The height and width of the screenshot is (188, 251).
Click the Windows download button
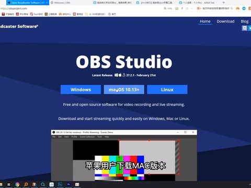pyautogui.click(x=81, y=89)
